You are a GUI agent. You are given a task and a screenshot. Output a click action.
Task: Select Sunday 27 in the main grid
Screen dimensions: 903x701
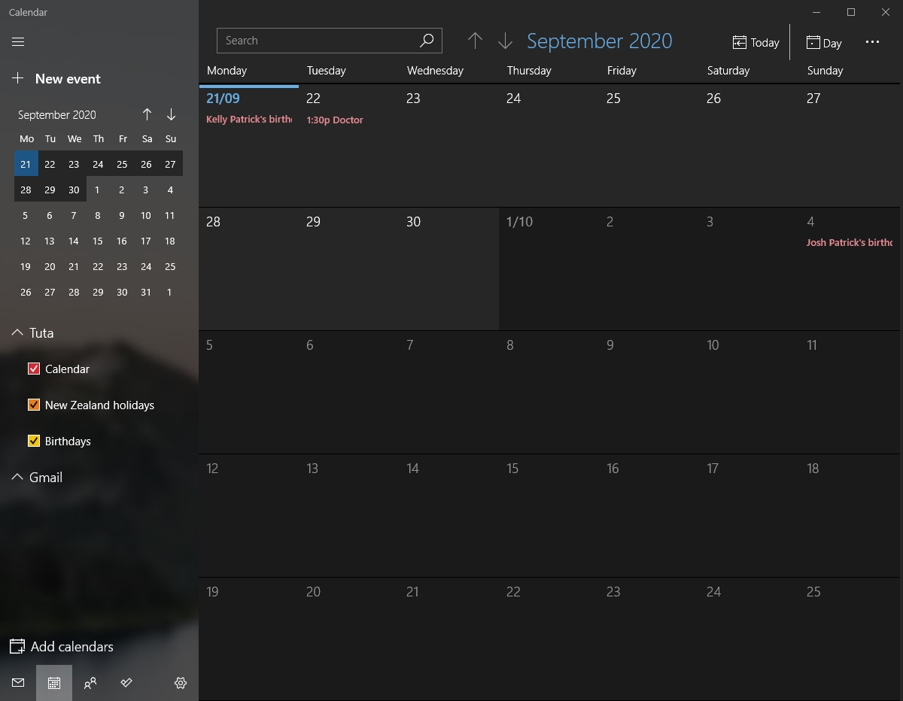tap(850, 146)
